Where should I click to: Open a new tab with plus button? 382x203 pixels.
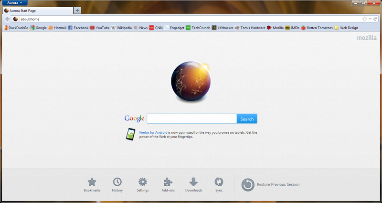click(77, 11)
